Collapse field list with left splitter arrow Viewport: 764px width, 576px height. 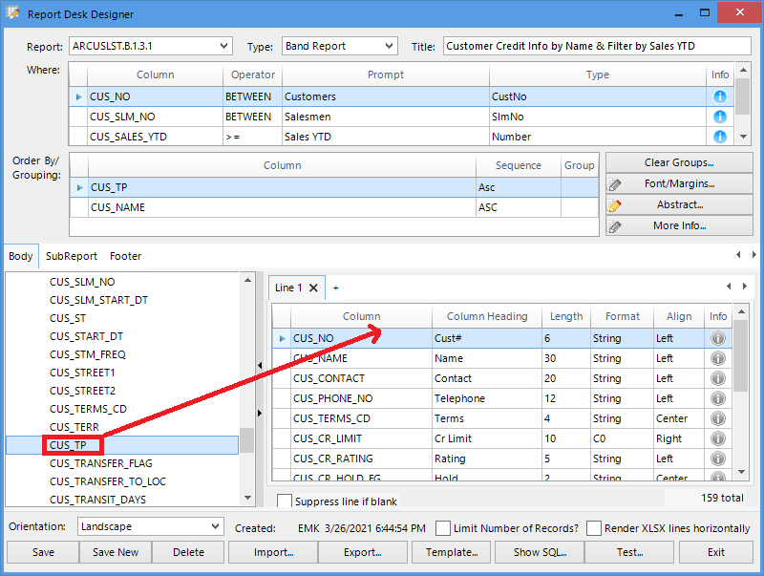coord(260,366)
